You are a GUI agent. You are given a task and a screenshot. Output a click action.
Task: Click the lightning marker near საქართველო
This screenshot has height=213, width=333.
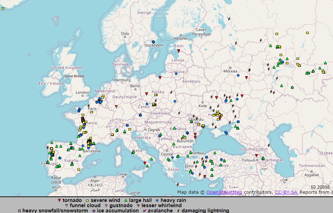[269, 145]
